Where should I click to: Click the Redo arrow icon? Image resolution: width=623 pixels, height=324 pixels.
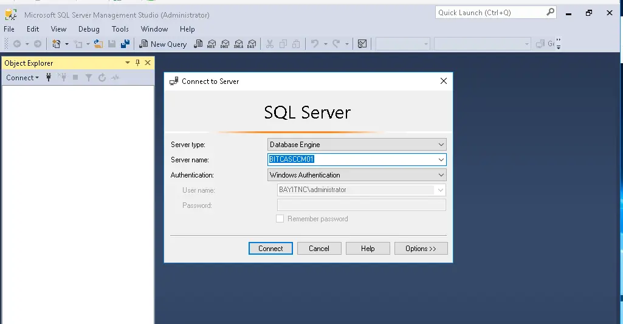pos(336,44)
